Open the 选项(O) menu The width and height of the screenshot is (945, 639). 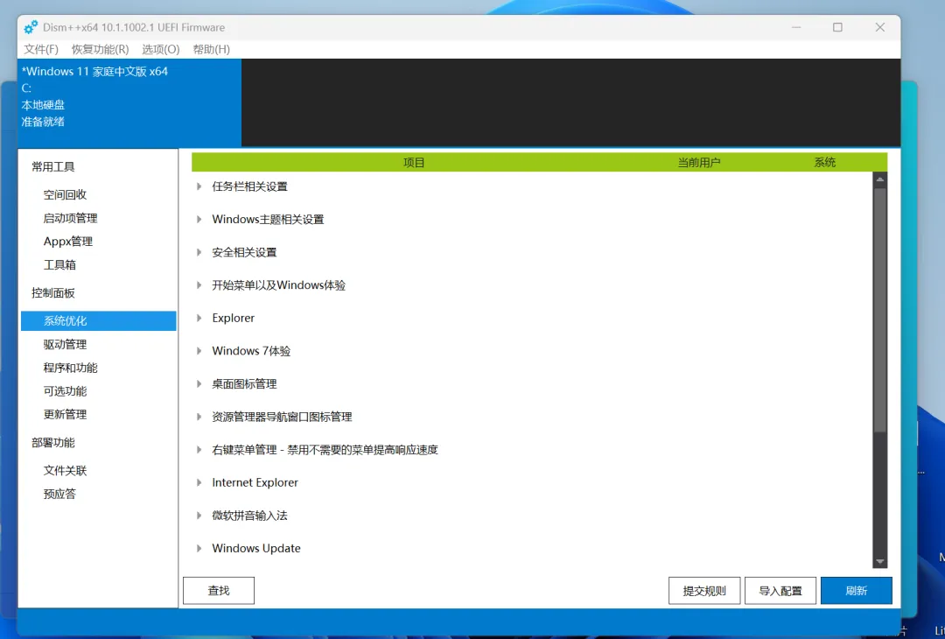(161, 49)
